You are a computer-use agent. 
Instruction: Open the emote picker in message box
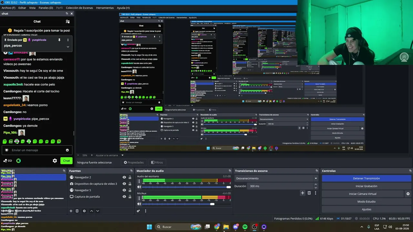coord(67,150)
